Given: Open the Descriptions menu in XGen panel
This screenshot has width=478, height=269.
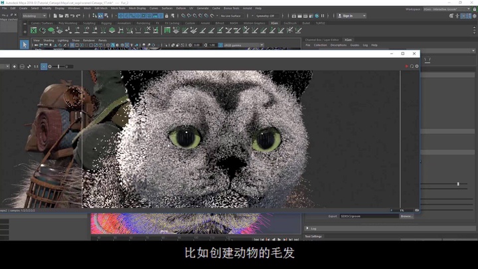Looking at the screenshot, I should click(339, 45).
